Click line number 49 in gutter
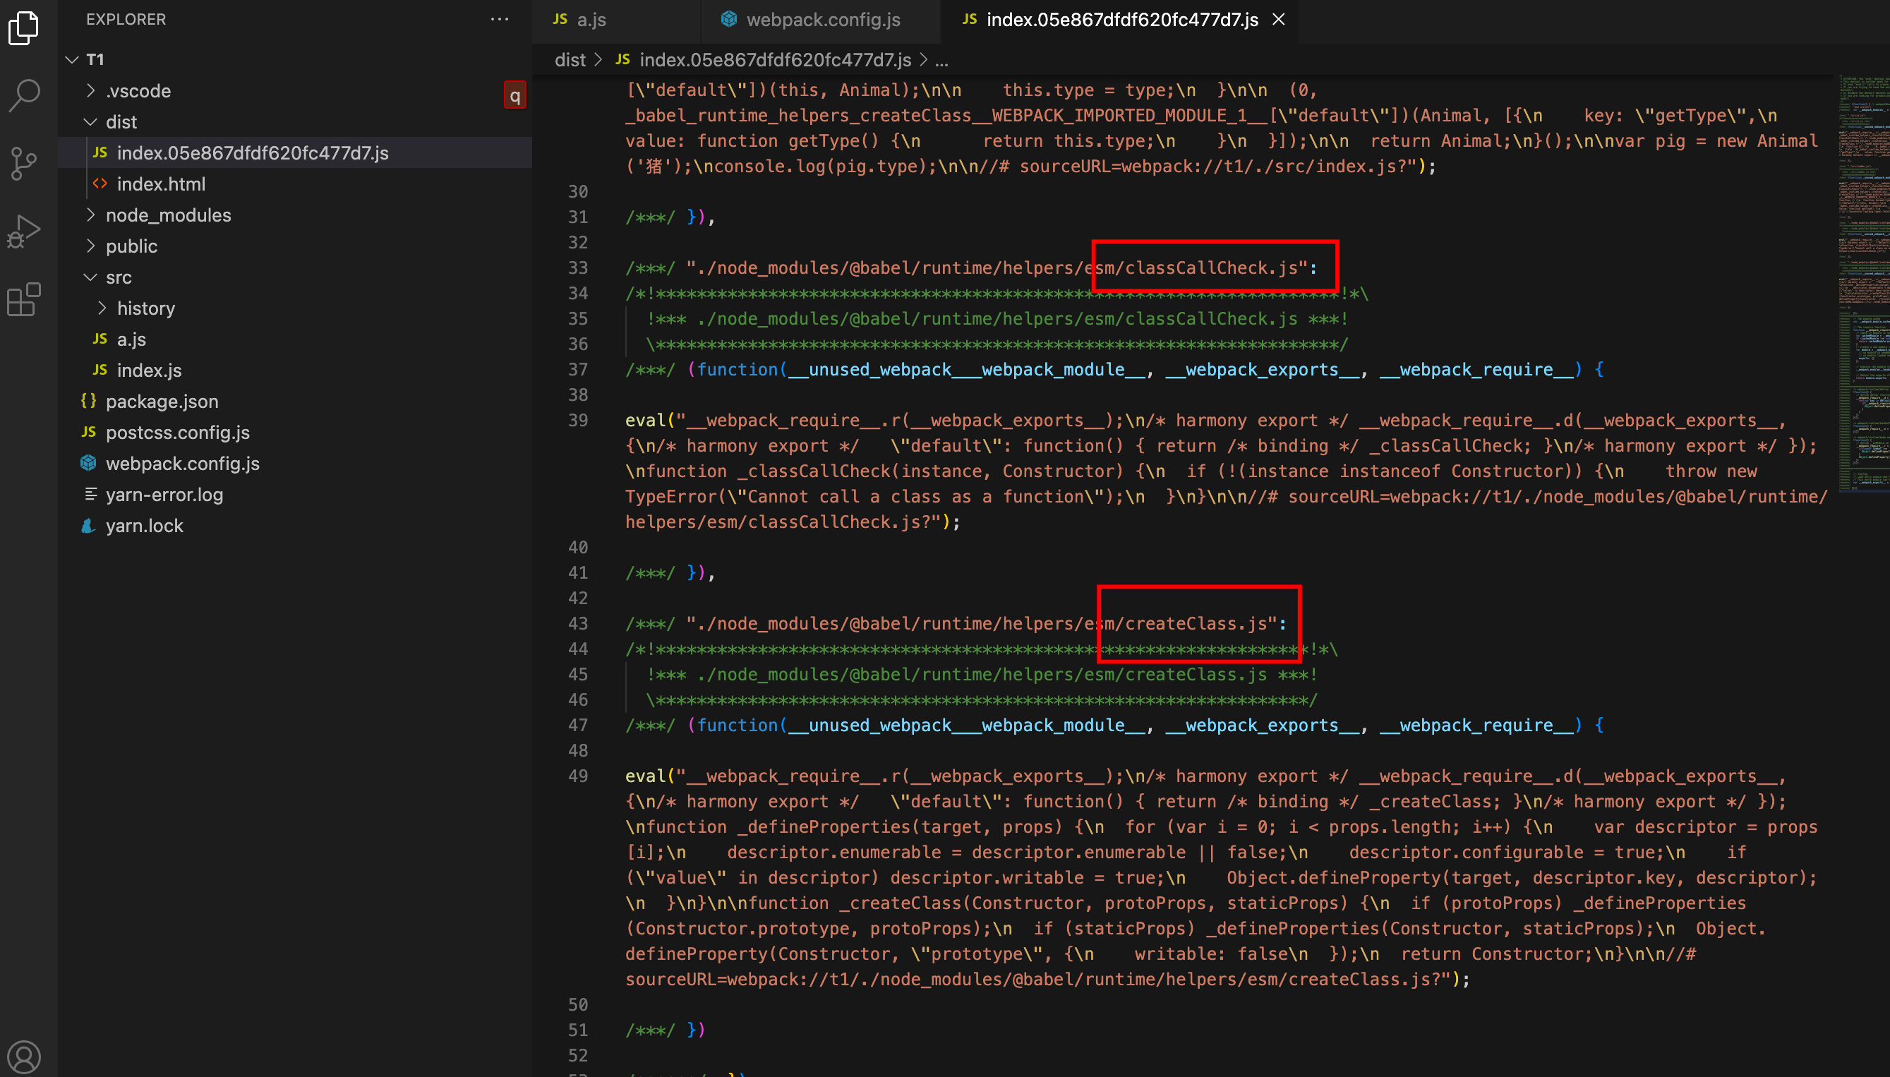Image resolution: width=1890 pixels, height=1077 pixels. [x=578, y=776]
